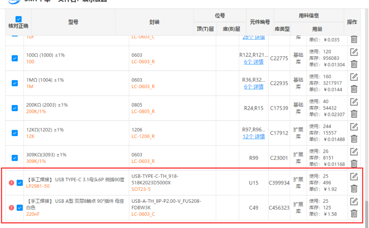Edit the 1MΩ resistor row

[354, 77]
